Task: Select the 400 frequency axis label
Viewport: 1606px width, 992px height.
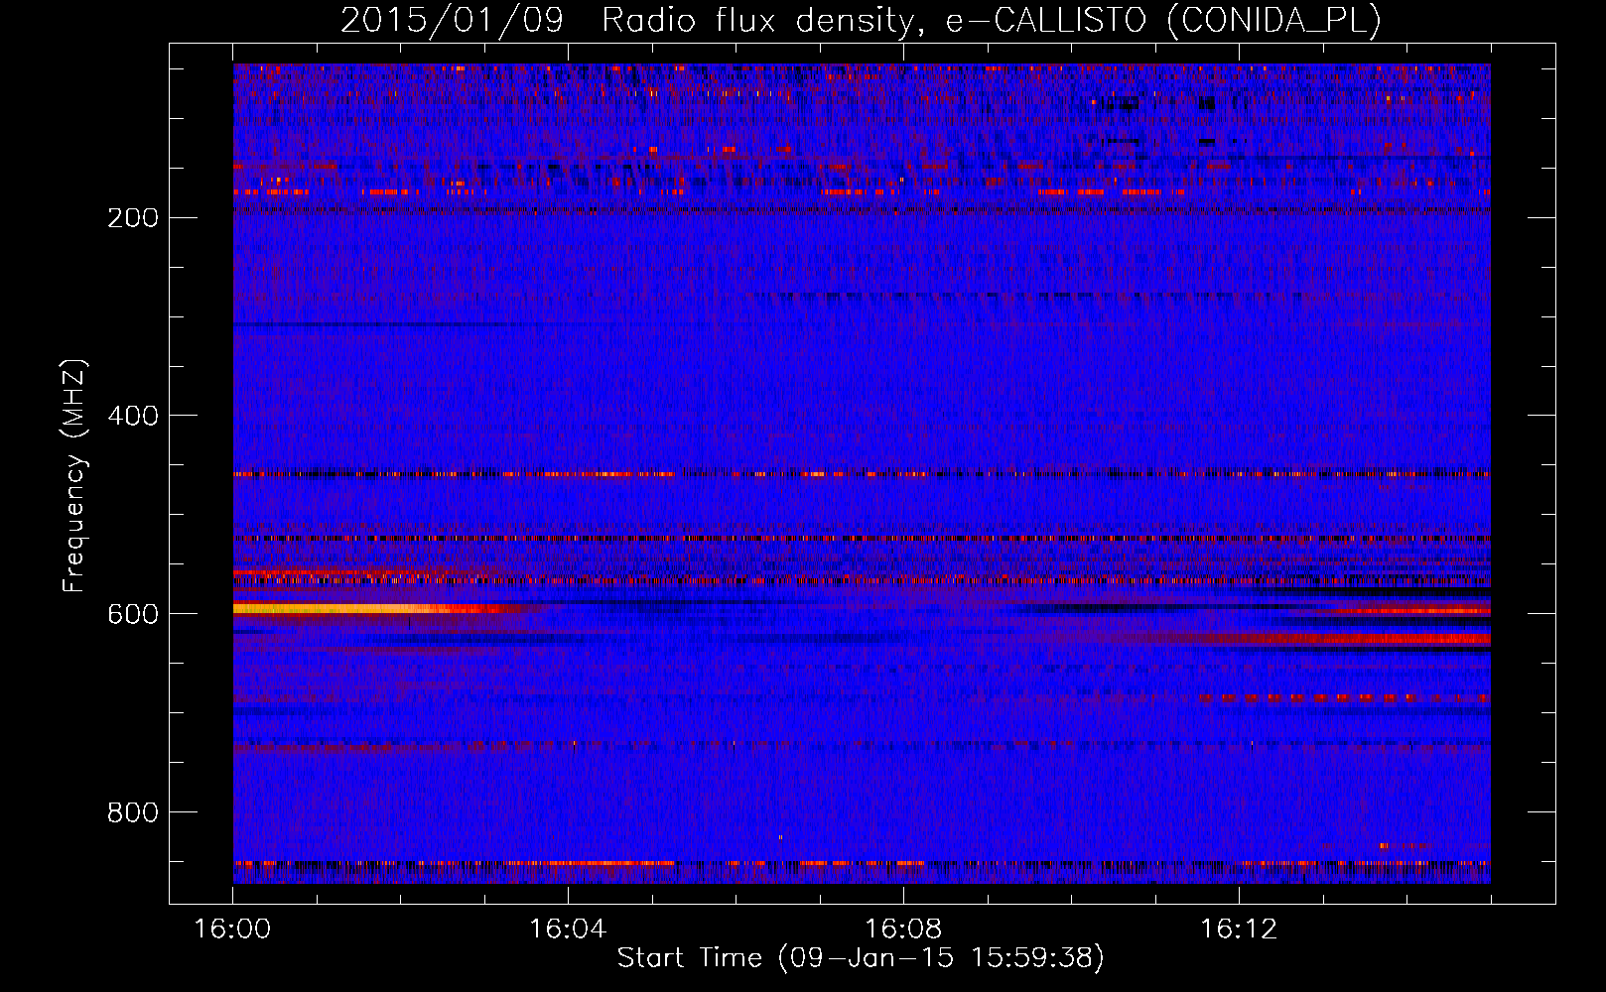Action: click(x=133, y=417)
